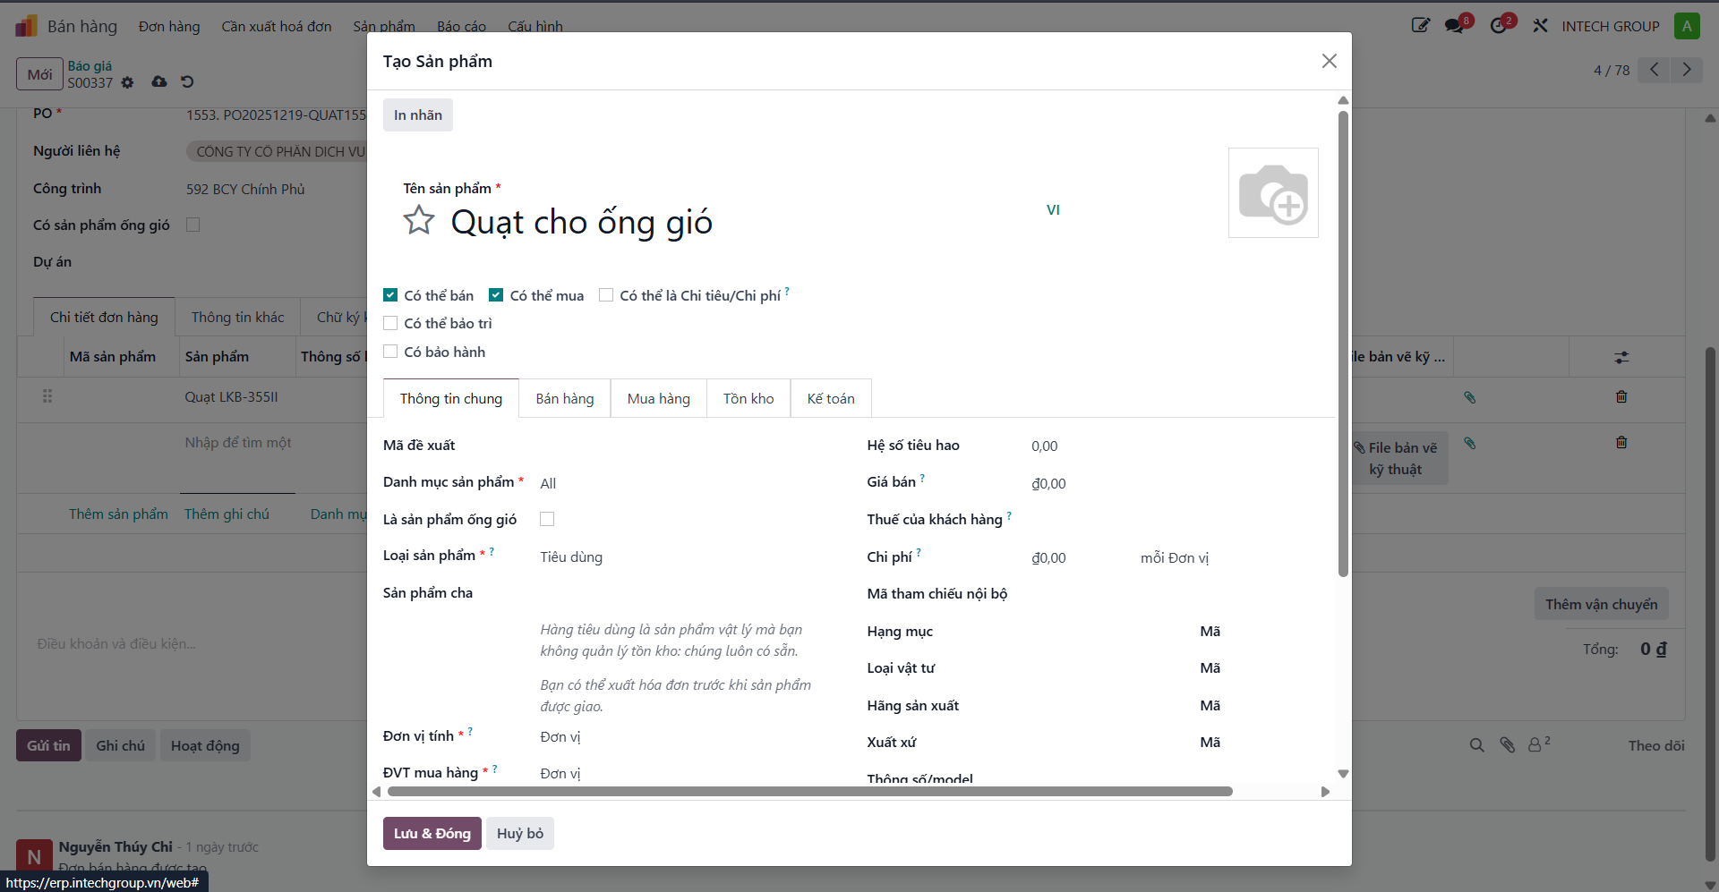Delete the Quạt LKB-355II order line

point(1621,396)
